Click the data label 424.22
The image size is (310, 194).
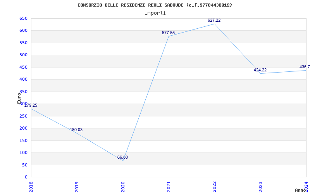(x=260, y=70)
